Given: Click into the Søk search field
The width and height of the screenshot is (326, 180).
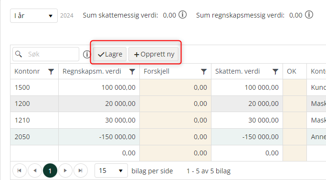Looking at the screenshot, I should click(x=46, y=54).
